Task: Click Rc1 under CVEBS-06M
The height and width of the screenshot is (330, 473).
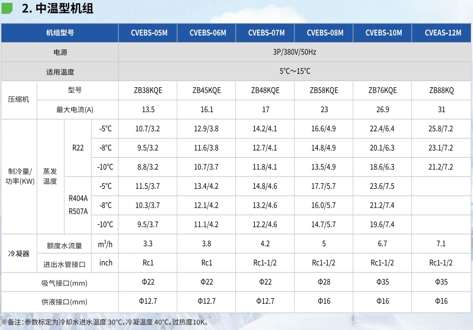Action: (x=206, y=263)
